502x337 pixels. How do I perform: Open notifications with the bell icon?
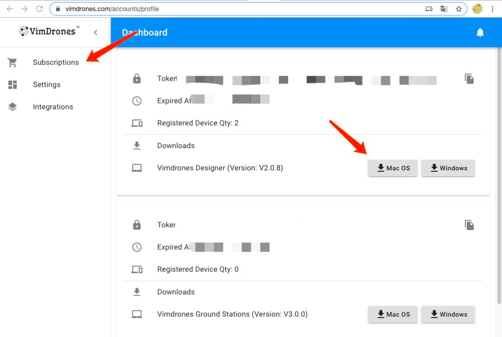pos(480,32)
